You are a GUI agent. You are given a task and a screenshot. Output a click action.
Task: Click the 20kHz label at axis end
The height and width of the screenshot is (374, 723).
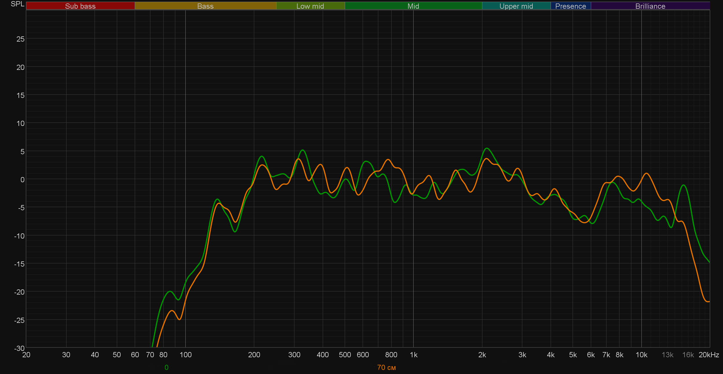tap(709, 355)
